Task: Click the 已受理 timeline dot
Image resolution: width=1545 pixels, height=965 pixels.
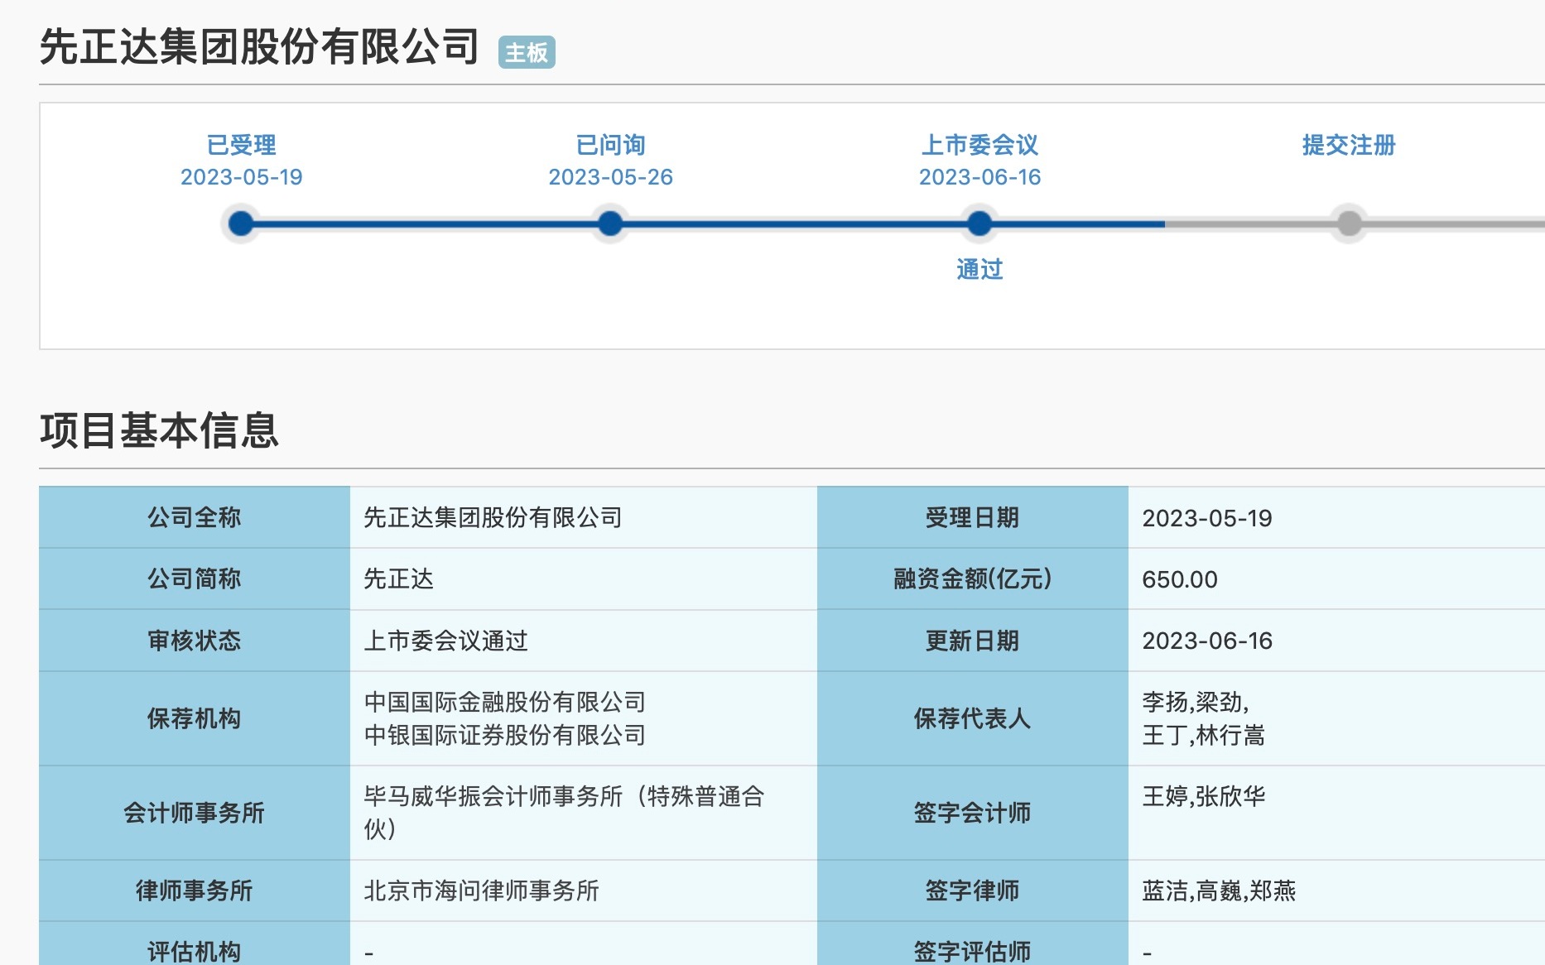Action: click(x=241, y=223)
